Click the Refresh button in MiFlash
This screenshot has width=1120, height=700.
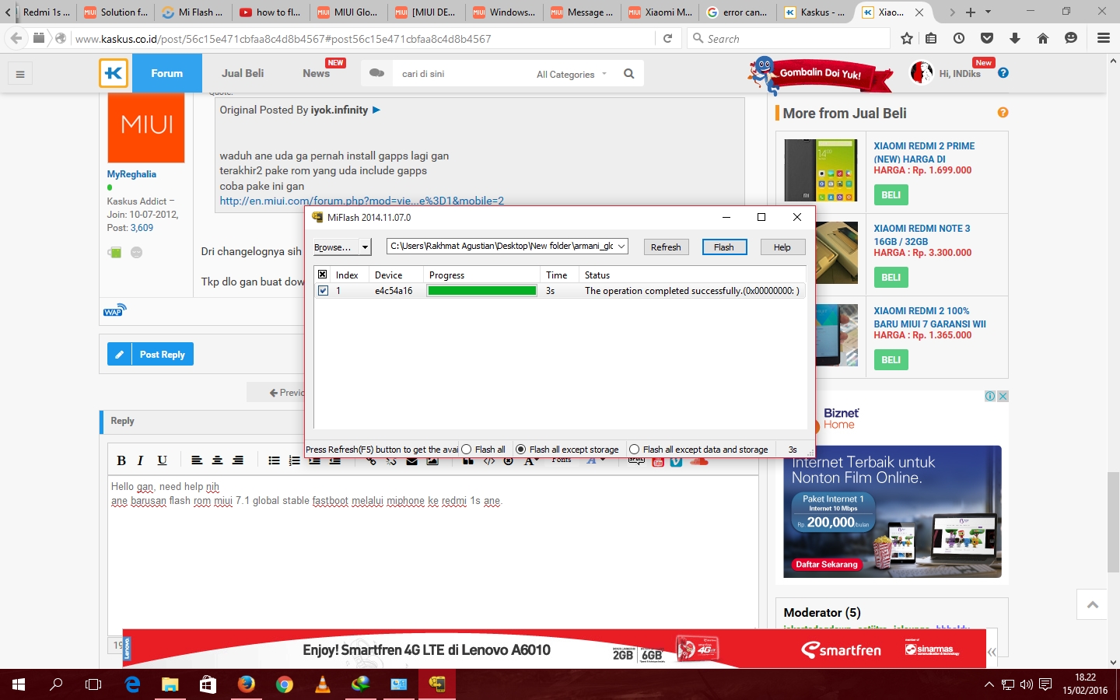tap(666, 247)
